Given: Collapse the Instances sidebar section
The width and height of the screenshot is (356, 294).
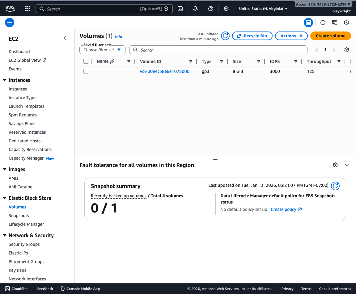Looking at the screenshot, I should [x=5, y=80].
